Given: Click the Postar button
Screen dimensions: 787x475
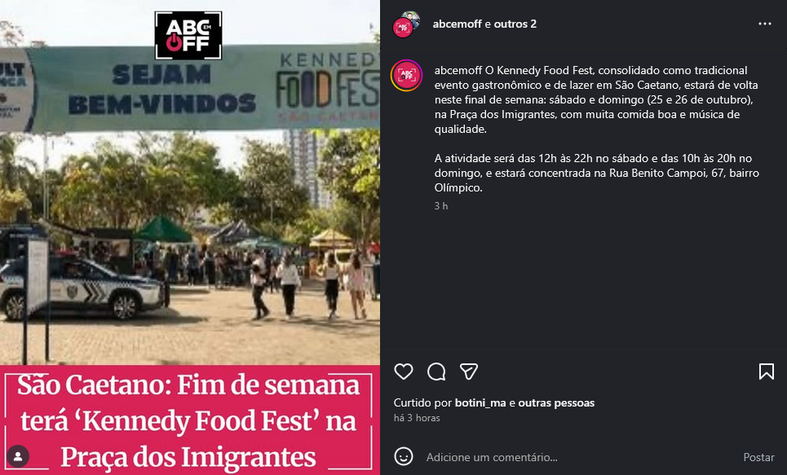Looking at the screenshot, I should click(x=758, y=457).
